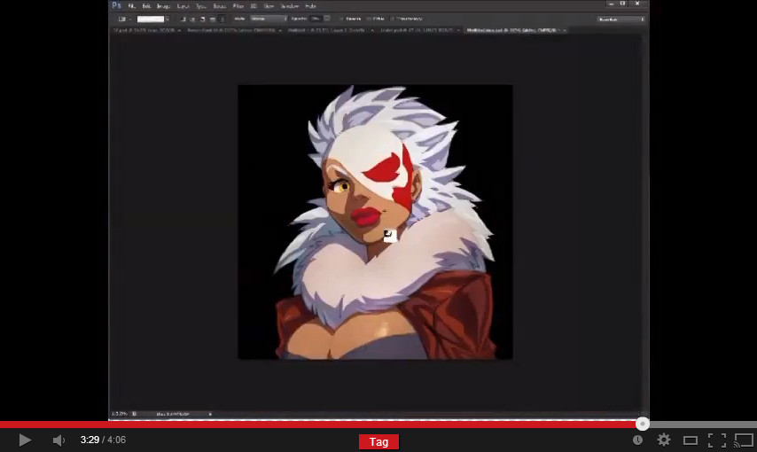757x452 pixels.
Task: Select the radial gradient style icon
Action: pyautogui.click(x=192, y=19)
